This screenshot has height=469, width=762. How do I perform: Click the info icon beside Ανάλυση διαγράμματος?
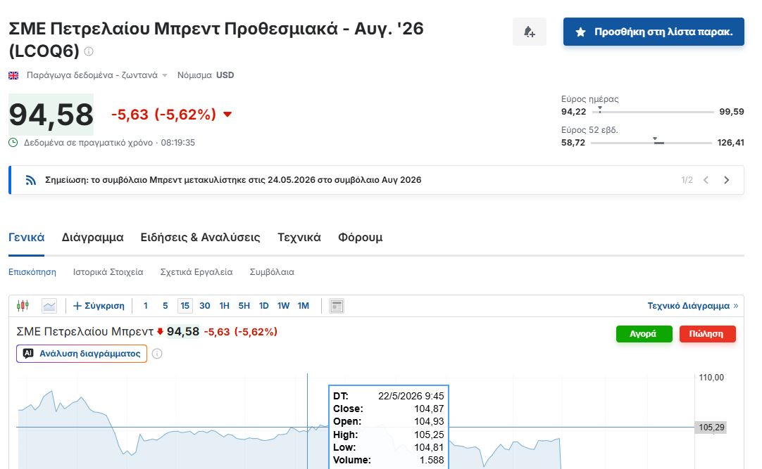pyautogui.click(x=157, y=354)
